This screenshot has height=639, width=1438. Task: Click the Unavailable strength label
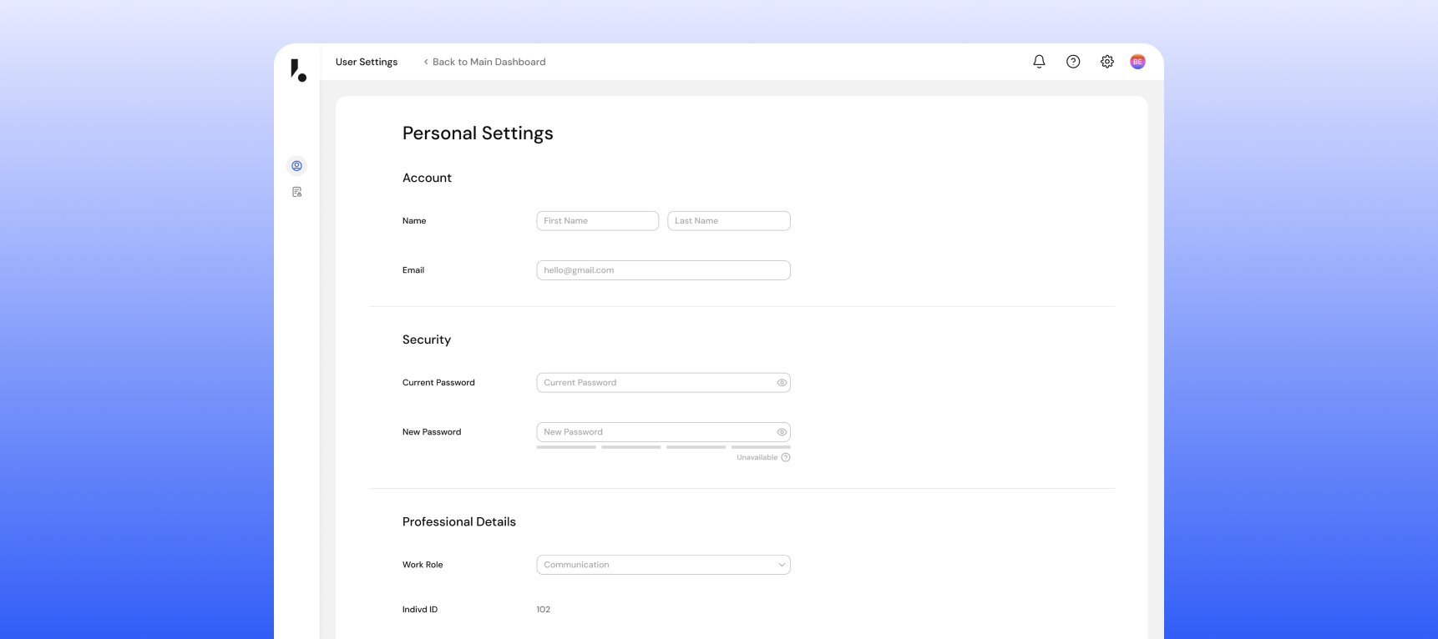click(x=757, y=457)
